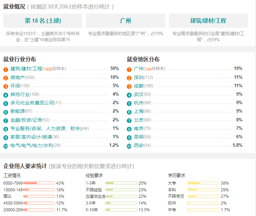Click rank 1 badge beside 广州
Image resolution: width=256 pixels, height=216 pixels.
[129, 70]
